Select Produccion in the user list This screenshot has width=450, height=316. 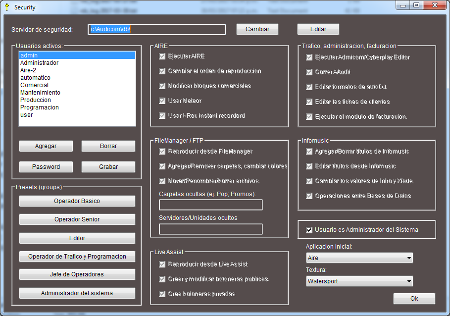(x=77, y=100)
